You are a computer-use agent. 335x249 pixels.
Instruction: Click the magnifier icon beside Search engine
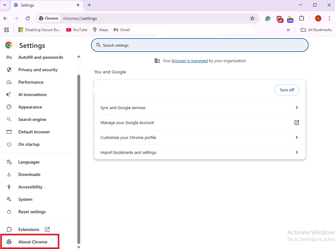pos(9,119)
